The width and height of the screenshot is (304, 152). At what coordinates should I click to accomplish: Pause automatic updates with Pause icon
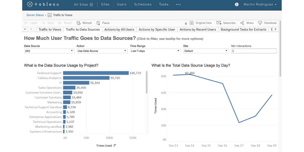point(98,23)
